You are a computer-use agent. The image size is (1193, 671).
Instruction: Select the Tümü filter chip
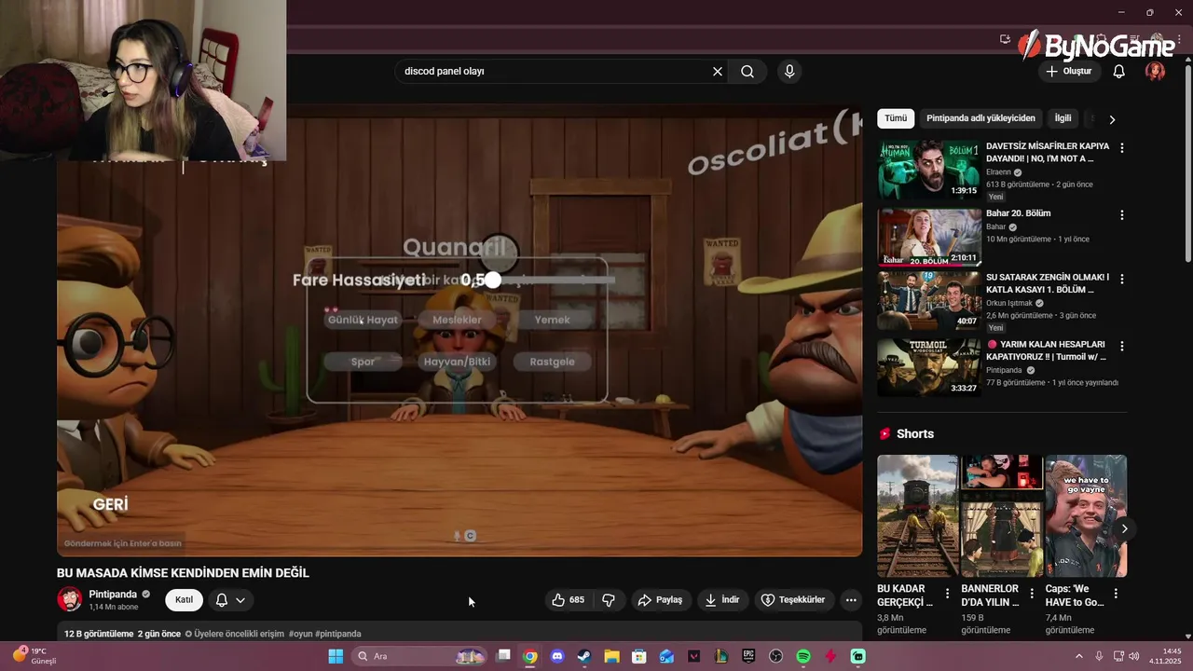896,118
